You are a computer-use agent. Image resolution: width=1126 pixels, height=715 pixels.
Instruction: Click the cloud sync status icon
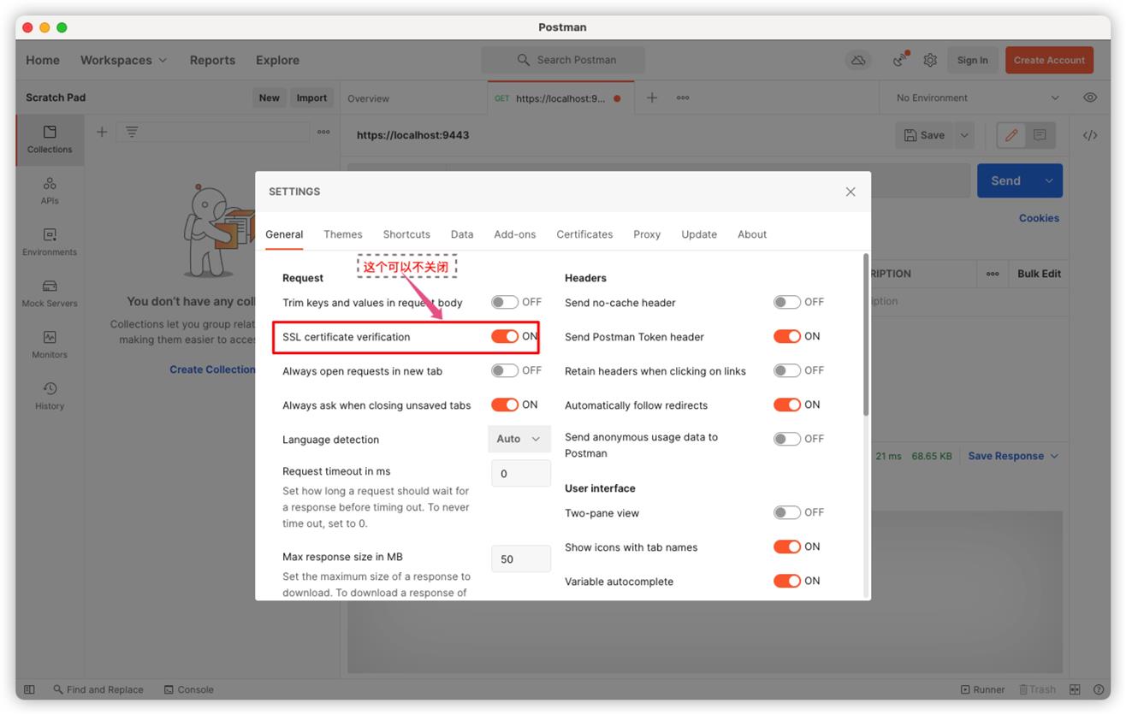(x=858, y=60)
